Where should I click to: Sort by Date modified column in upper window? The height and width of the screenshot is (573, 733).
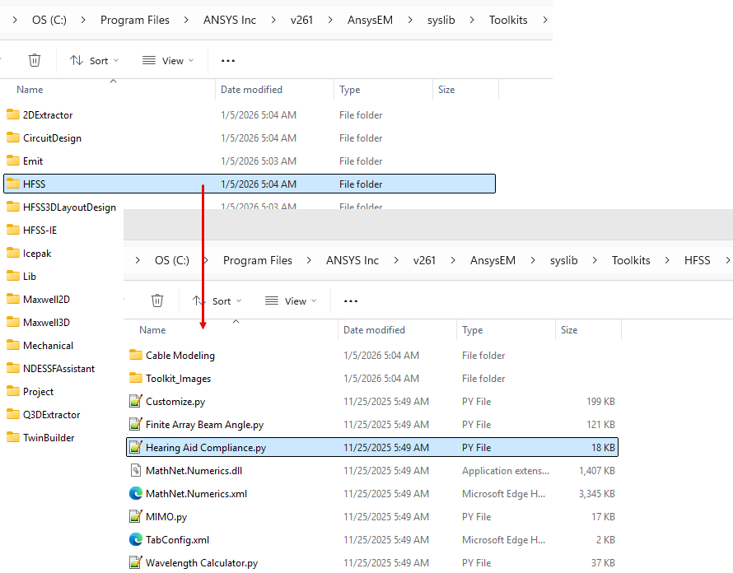(251, 89)
